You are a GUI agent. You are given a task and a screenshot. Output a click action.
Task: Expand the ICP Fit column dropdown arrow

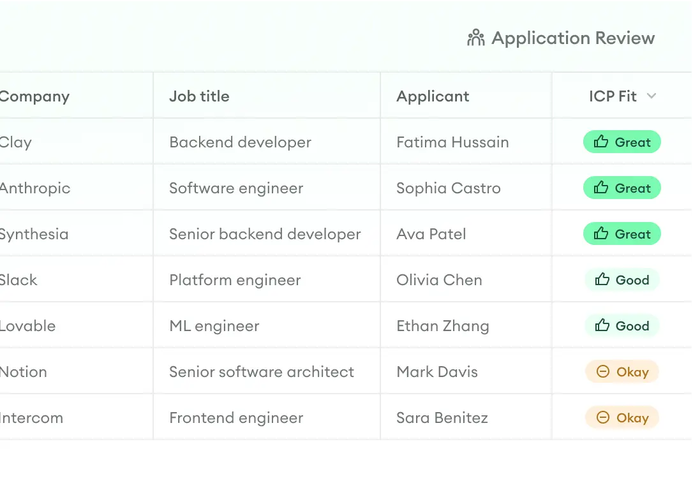click(x=652, y=96)
